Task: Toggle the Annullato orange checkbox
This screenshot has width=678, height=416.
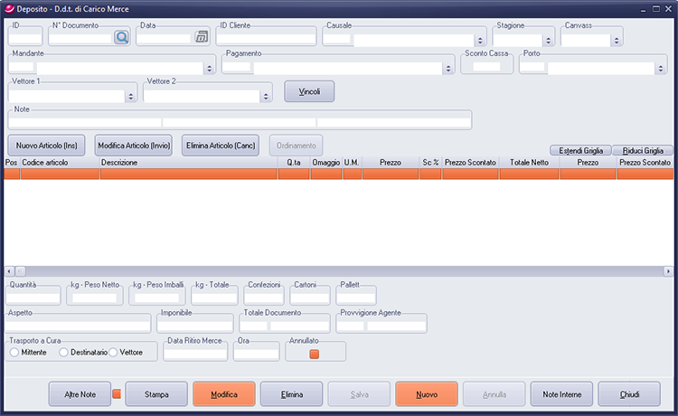Action: tap(315, 354)
